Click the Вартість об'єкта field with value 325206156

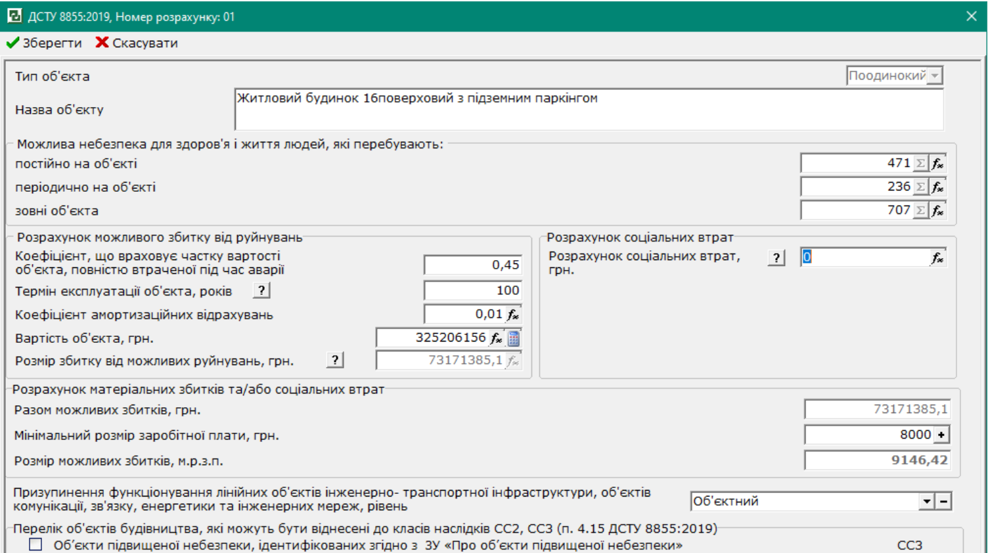(x=432, y=338)
